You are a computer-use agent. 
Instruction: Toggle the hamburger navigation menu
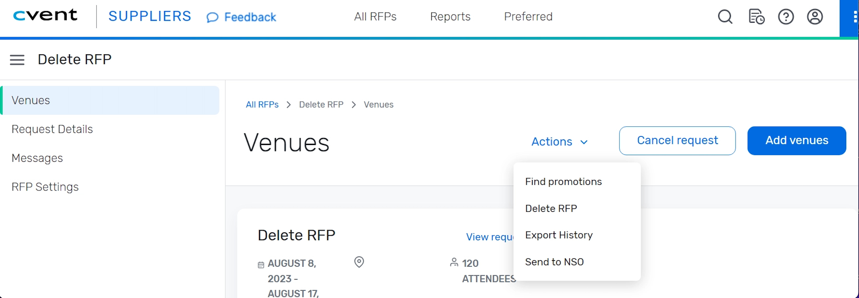pyautogui.click(x=17, y=60)
